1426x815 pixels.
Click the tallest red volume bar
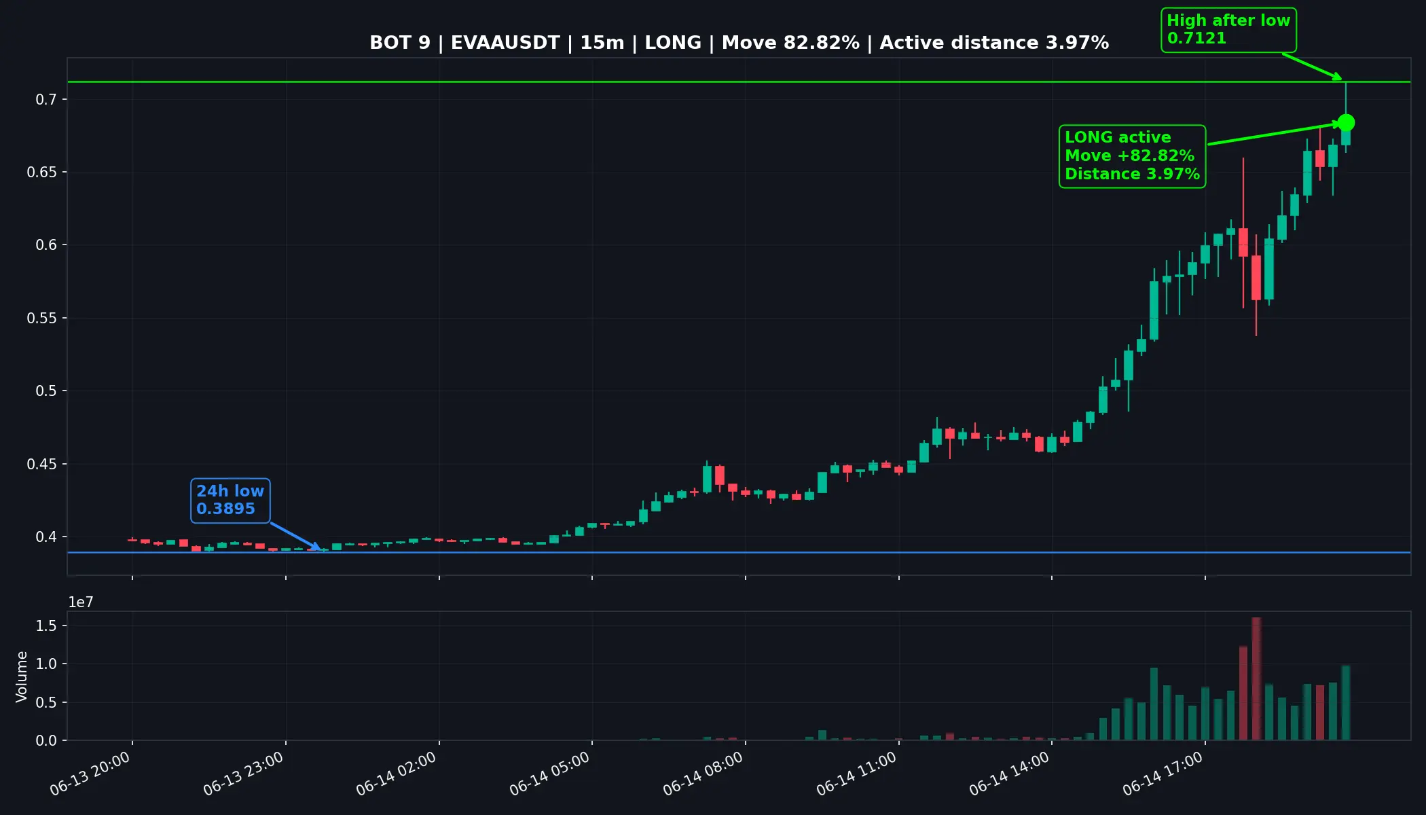(1256, 679)
